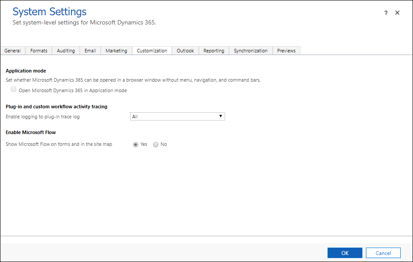Switch to the Synchronization tab
The height and width of the screenshot is (262, 413).
(250, 50)
